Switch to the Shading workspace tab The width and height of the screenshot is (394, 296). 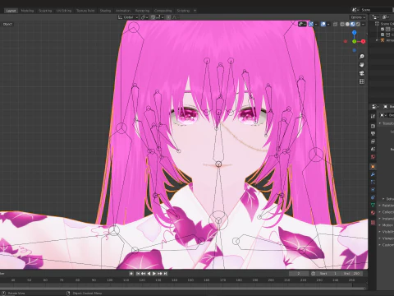tap(105, 11)
